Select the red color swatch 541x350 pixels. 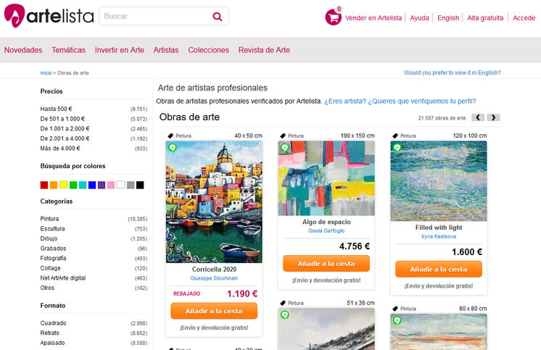click(x=44, y=186)
